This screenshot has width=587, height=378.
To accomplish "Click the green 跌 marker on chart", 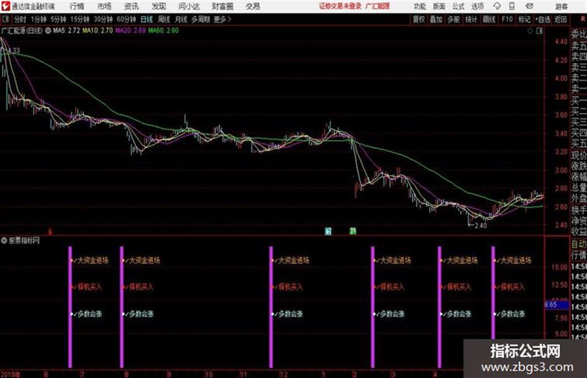I will coord(353,231).
